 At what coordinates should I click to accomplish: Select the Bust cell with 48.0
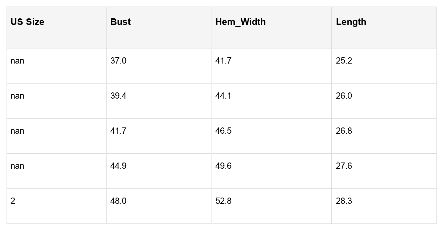coord(118,201)
